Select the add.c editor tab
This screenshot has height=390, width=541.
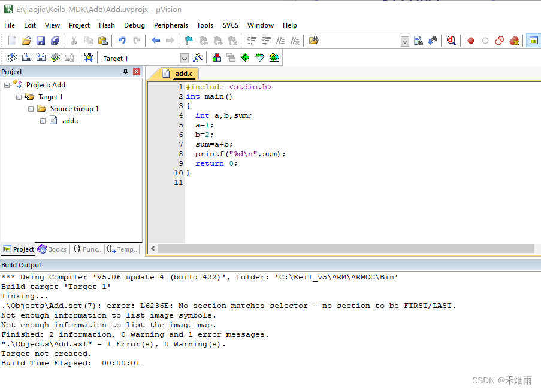click(x=183, y=74)
